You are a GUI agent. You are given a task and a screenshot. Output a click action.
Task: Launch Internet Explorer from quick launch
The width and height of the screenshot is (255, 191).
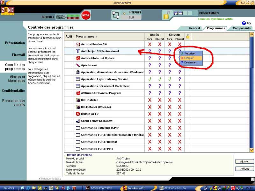point(28,188)
